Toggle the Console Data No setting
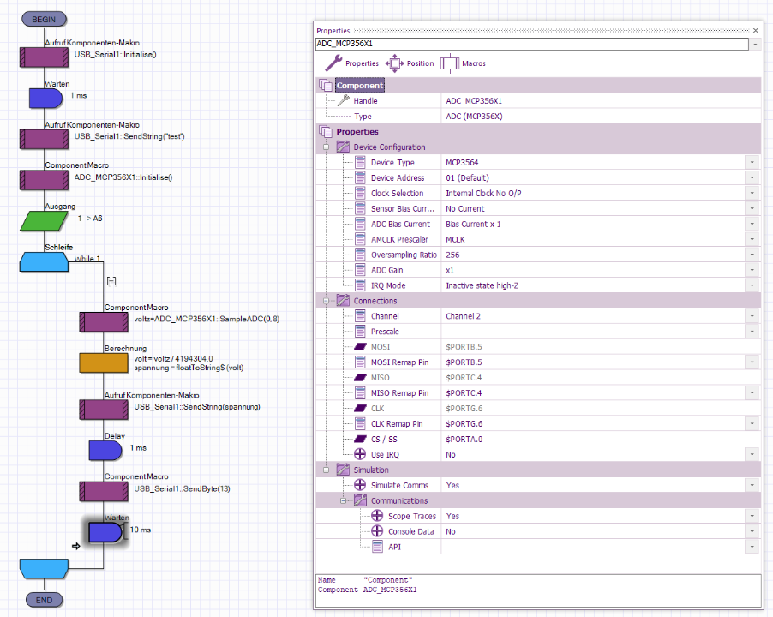 [x=451, y=531]
